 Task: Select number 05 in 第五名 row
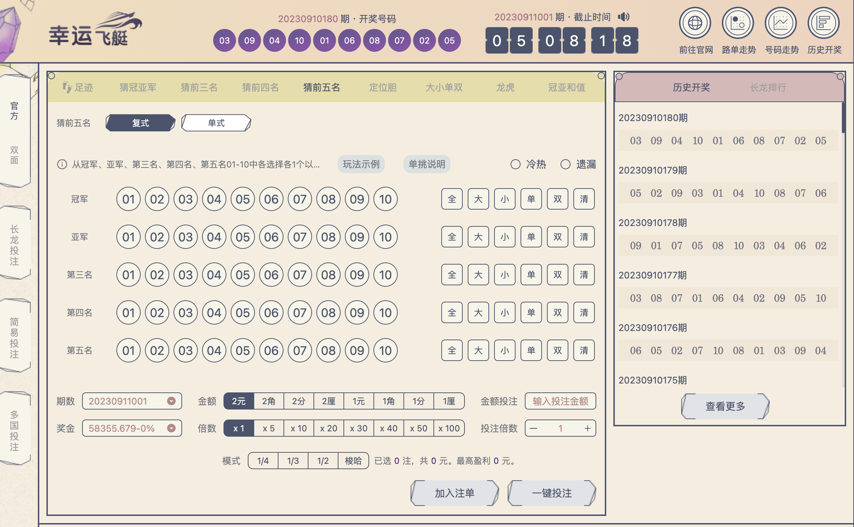click(243, 350)
